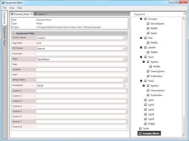The image size is (189, 141).
Task: Open the Cluster Name dropdown
Action: pyautogui.click(x=124, y=38)
